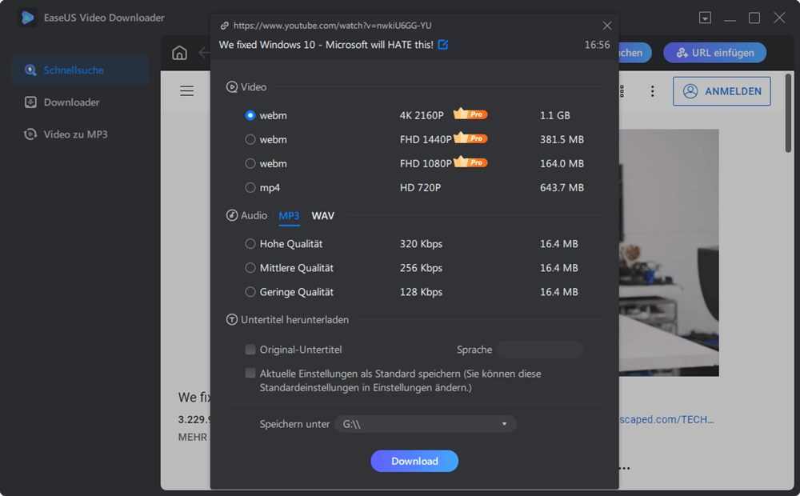Click the Download button
This screenshot has width=800, height=496.
414,462
